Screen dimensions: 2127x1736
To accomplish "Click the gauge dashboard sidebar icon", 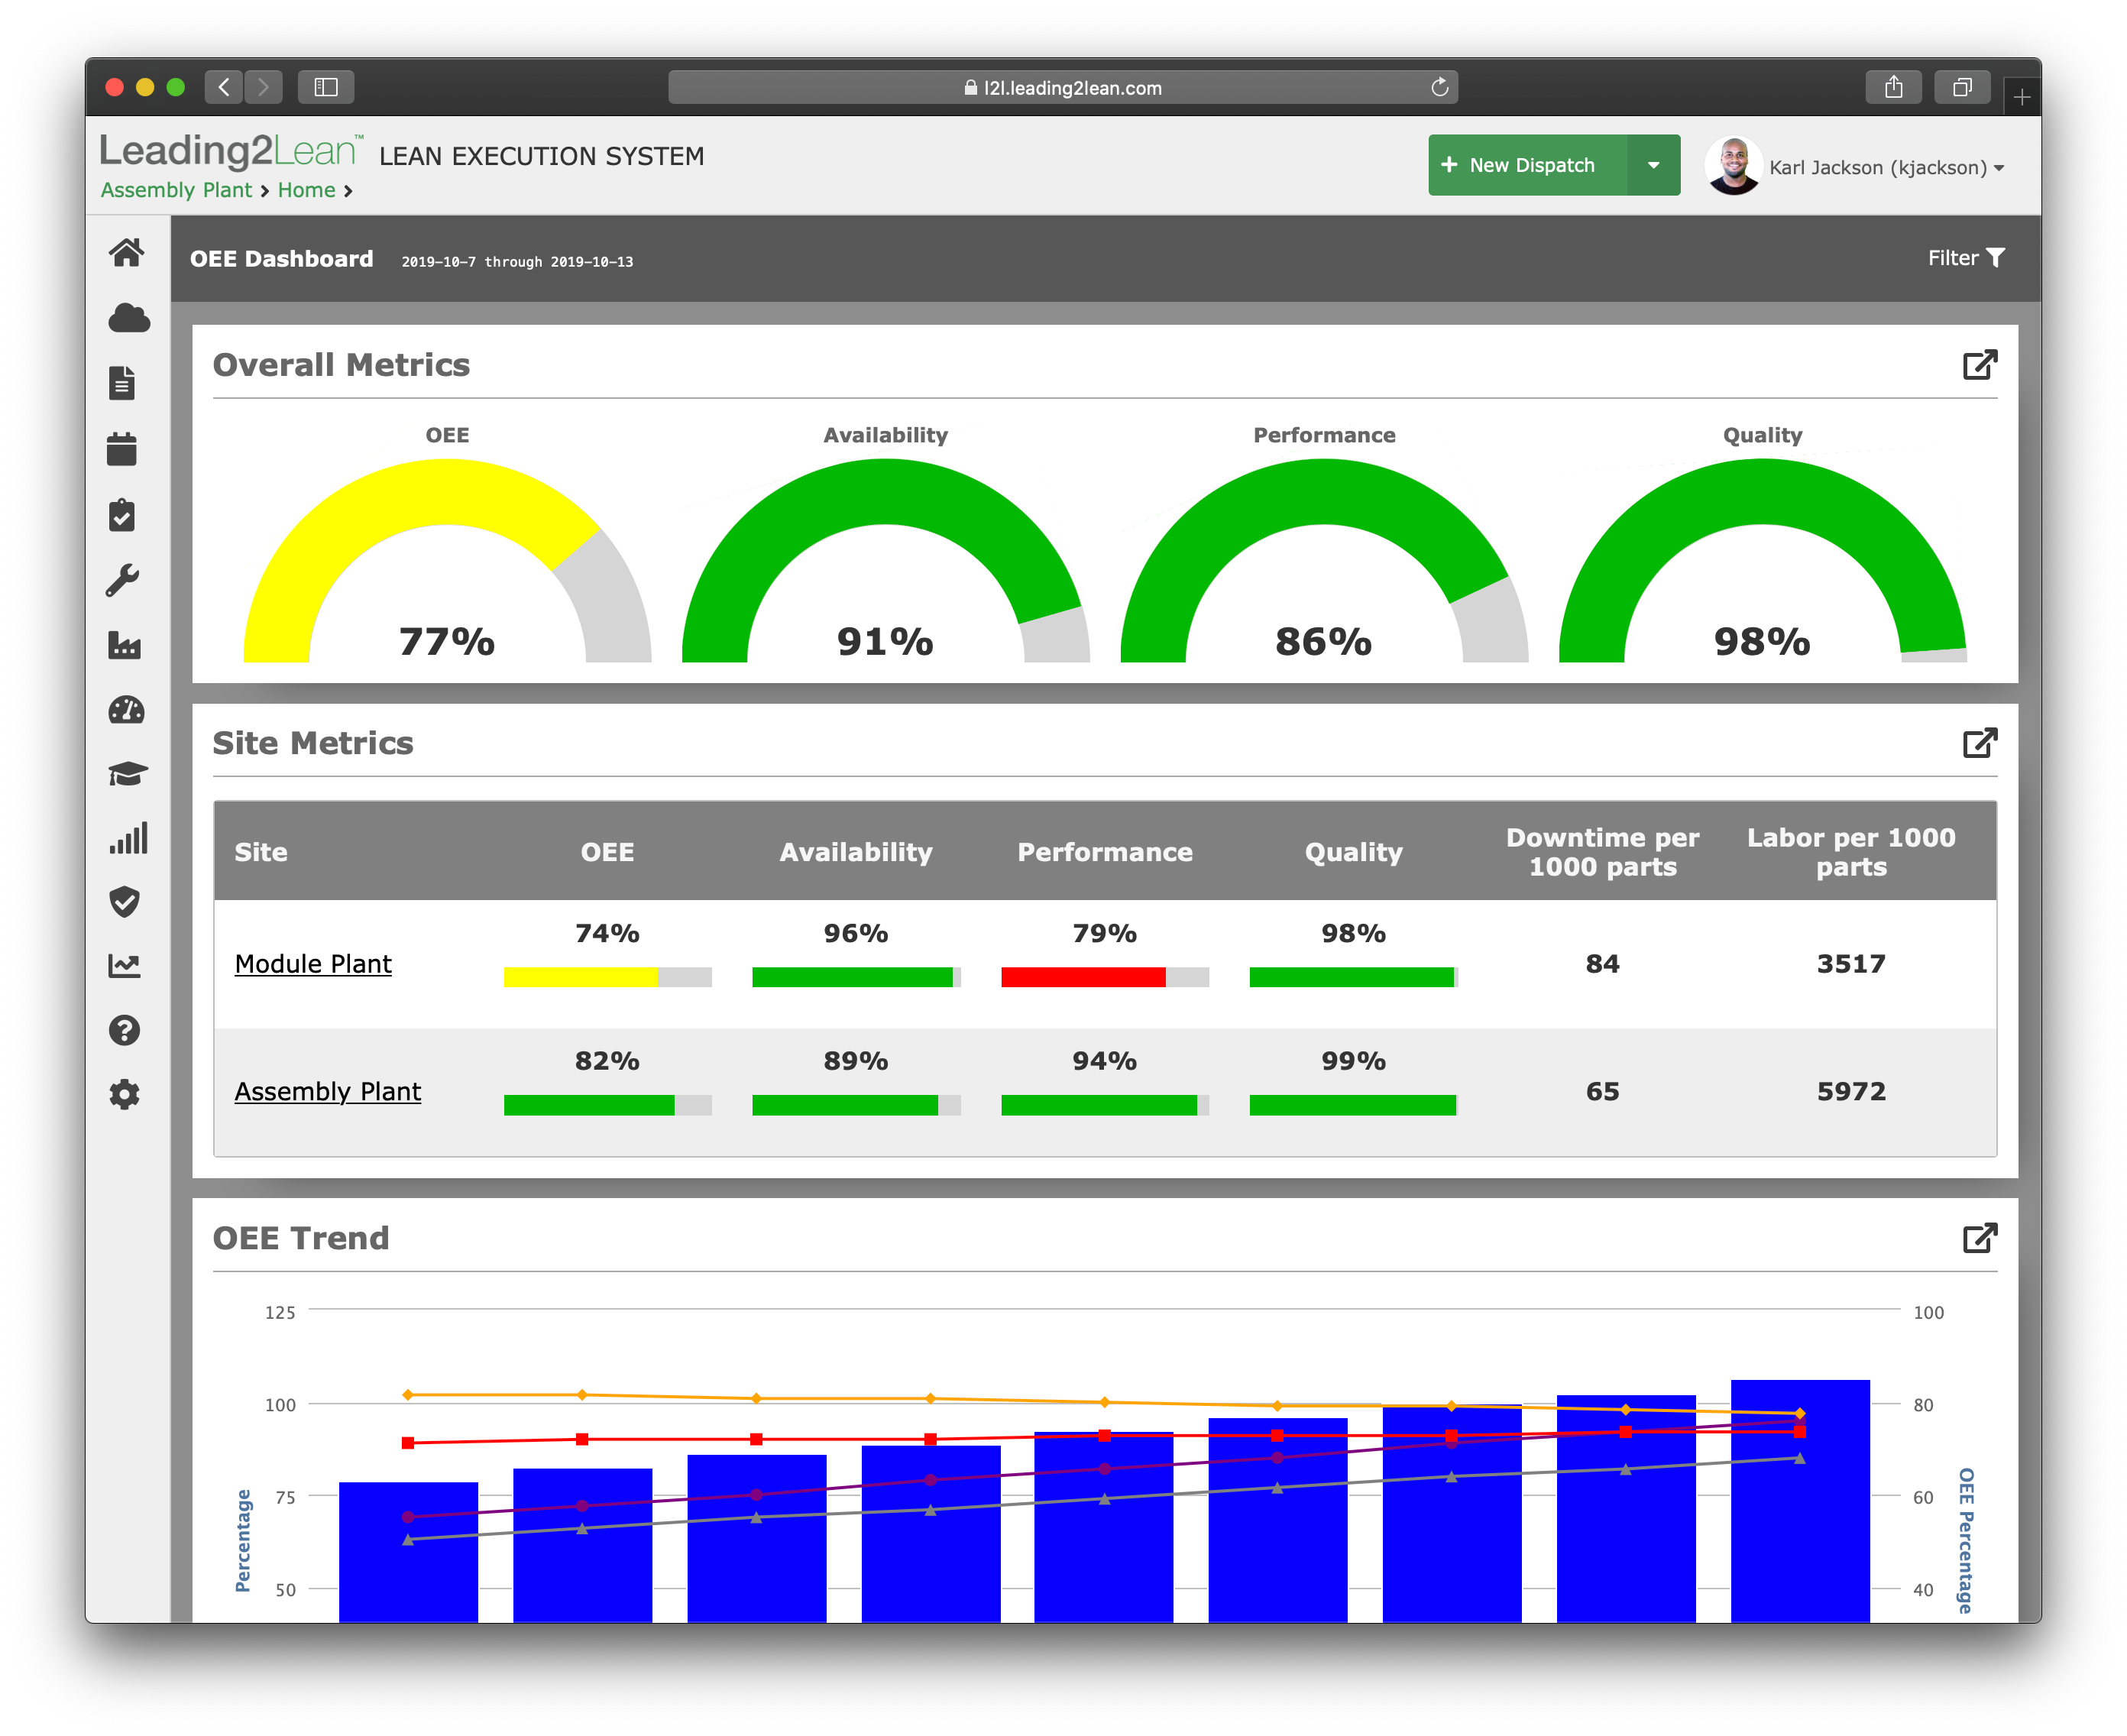I will coord(126,710).
